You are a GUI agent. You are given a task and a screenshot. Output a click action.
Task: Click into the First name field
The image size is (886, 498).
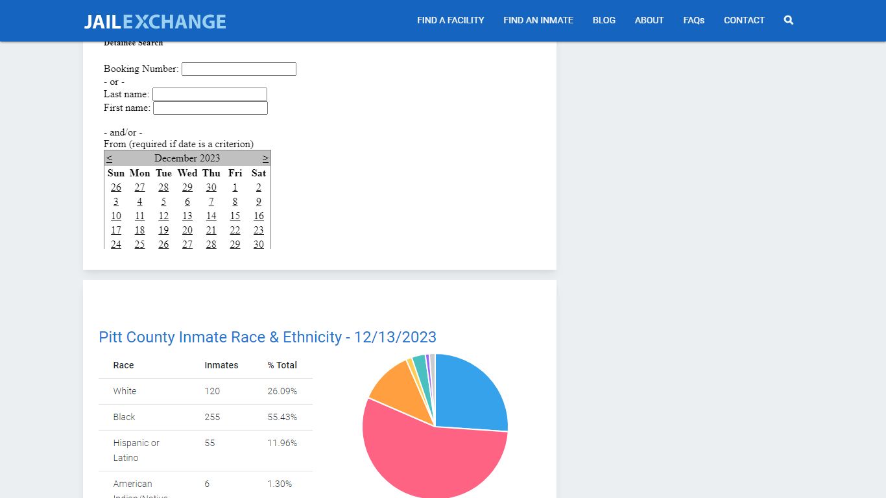210,108
